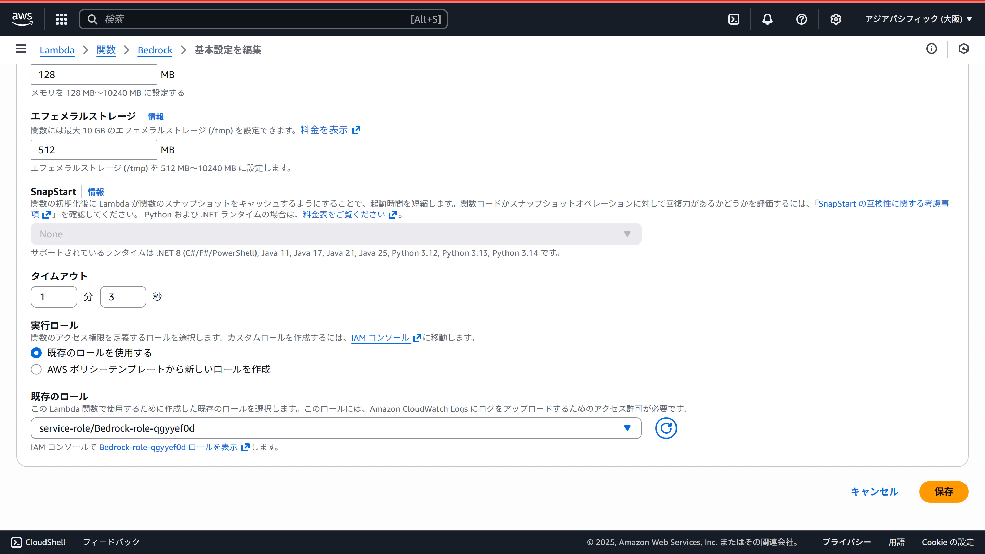This screenshot has height=554, width=985.
Task: Select 既存のロールを使用する radio option
Action: tap(36, 353)
